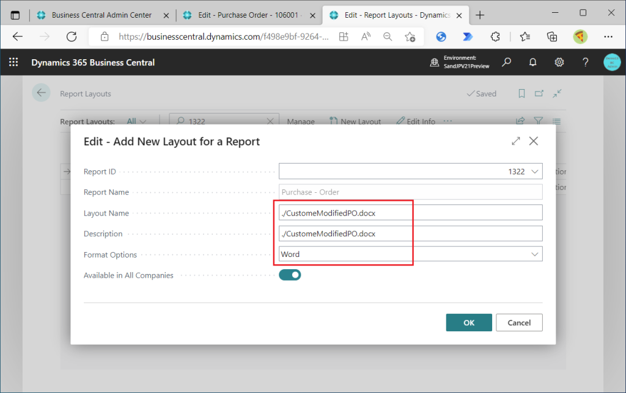Expand the Report ID lookup dropdown

click(x=534, y=171)
